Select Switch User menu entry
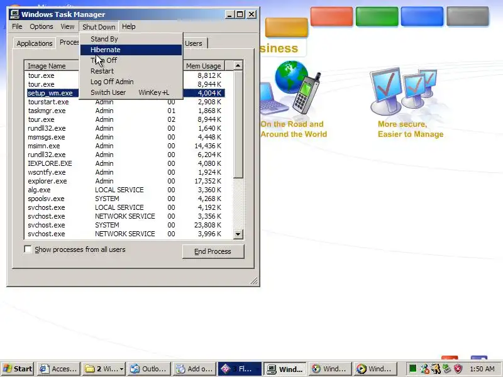The height and width of the screenshot is (377, 503). 131,92
